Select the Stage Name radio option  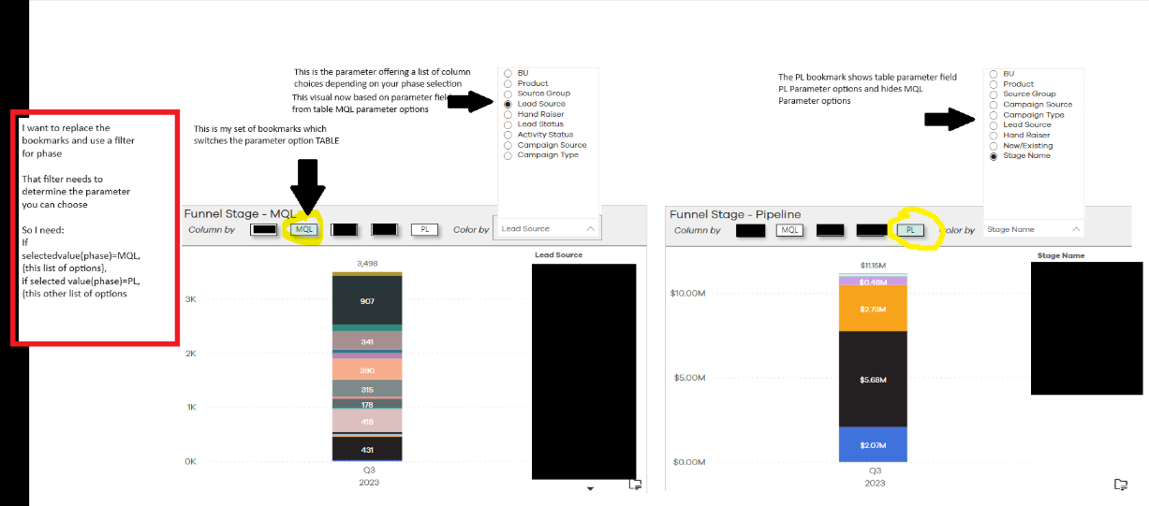[994, 156]
